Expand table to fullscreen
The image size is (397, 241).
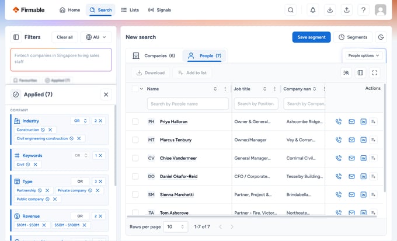375,73
